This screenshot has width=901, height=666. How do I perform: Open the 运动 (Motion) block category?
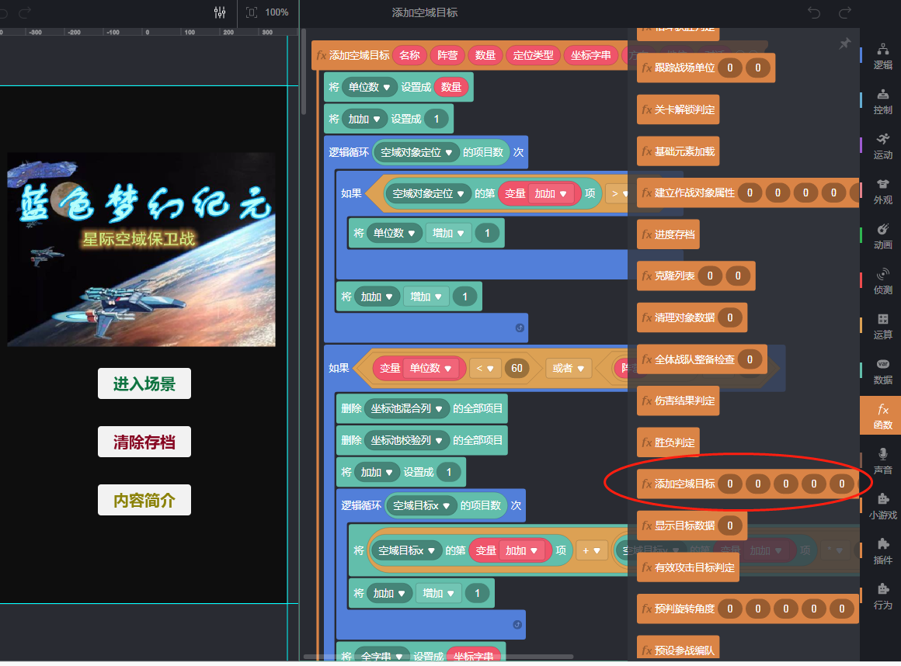point(882,147)
